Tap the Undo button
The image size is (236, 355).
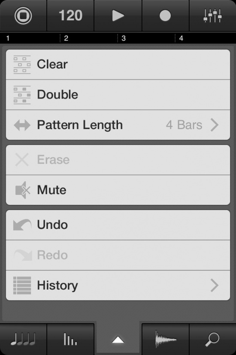118,225
